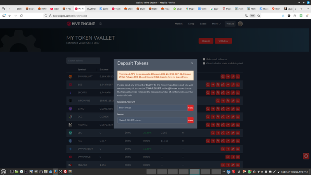This screenshot has width=311, height=175.
Task: Click the Search tokens input field
Action: pos(83,61)
